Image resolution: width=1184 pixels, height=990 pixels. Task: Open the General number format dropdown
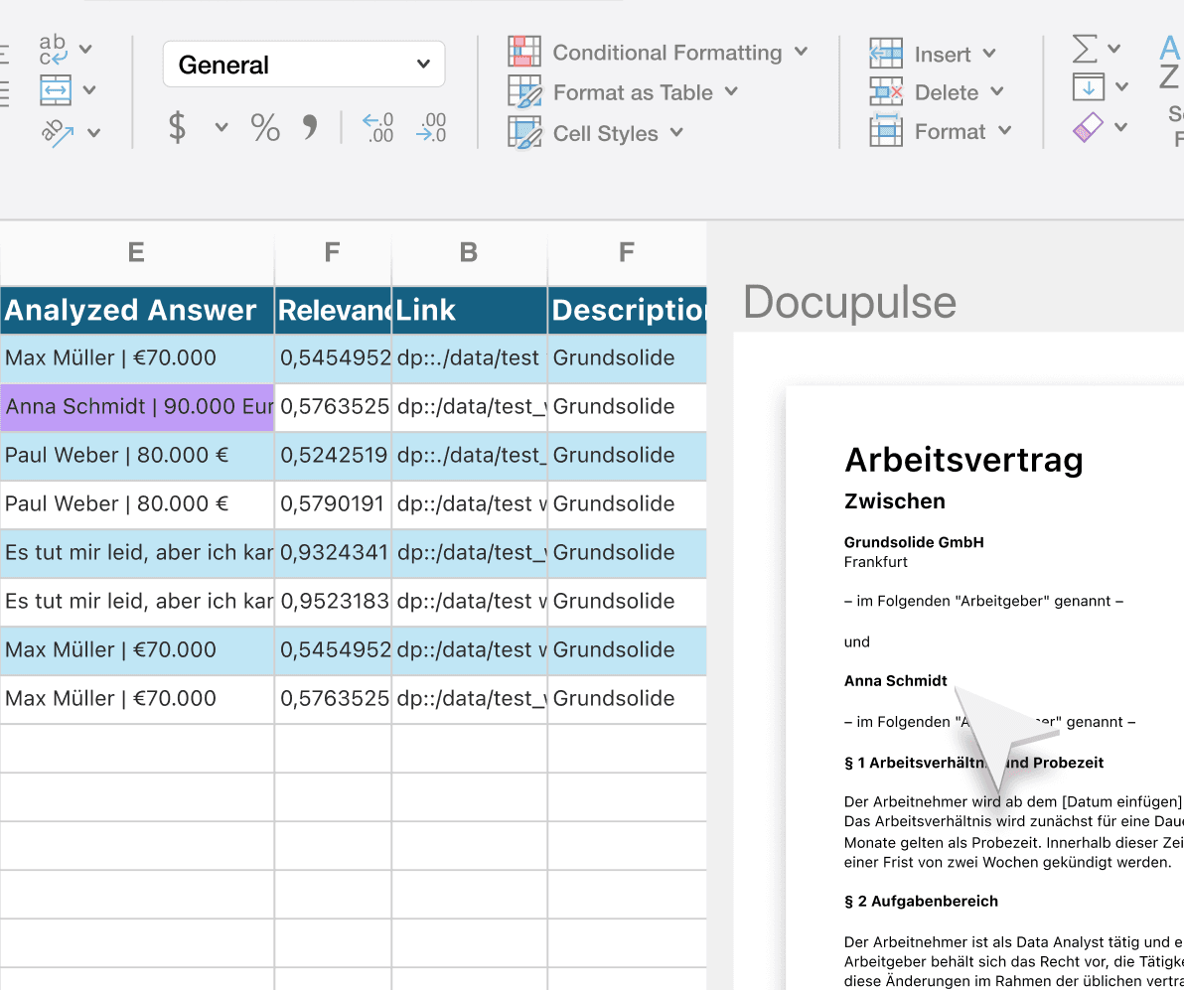click(x=304, y=65)
